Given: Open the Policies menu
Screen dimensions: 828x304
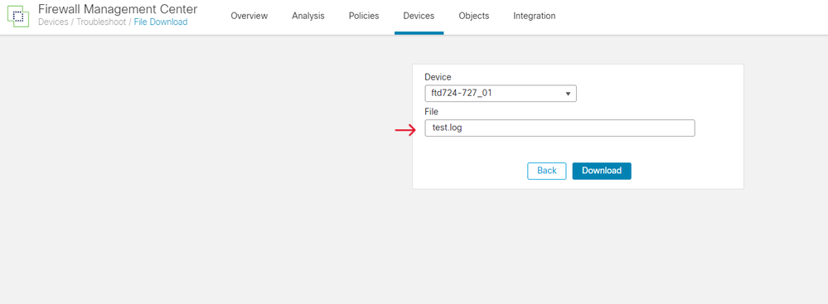Looking at the screenshot, I should pyautogui.click(x=364, y=16).
